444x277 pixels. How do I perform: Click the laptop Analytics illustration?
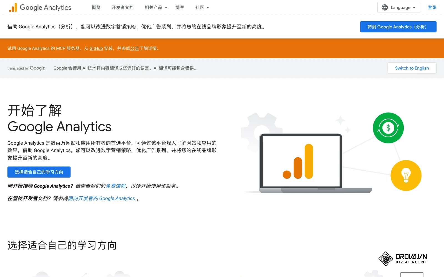tap(315, 163)
